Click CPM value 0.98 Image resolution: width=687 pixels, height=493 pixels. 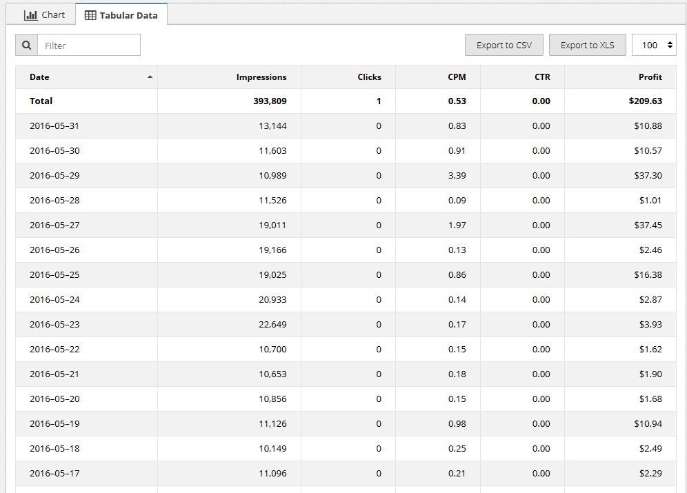pyautogui.click(x=457, y=424)
